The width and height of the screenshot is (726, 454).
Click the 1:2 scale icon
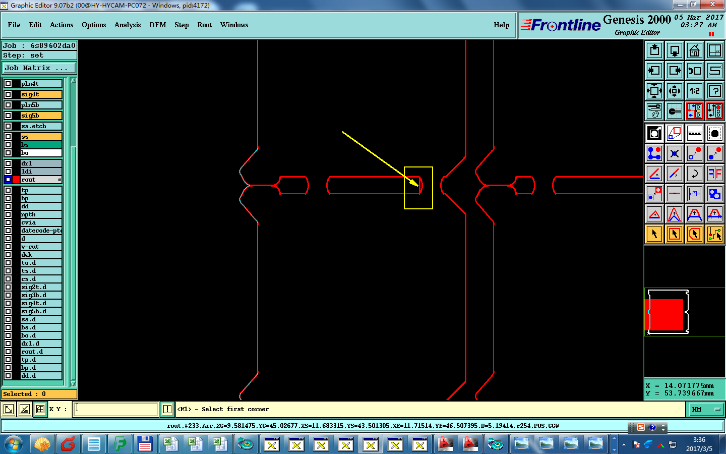(695, 91)
